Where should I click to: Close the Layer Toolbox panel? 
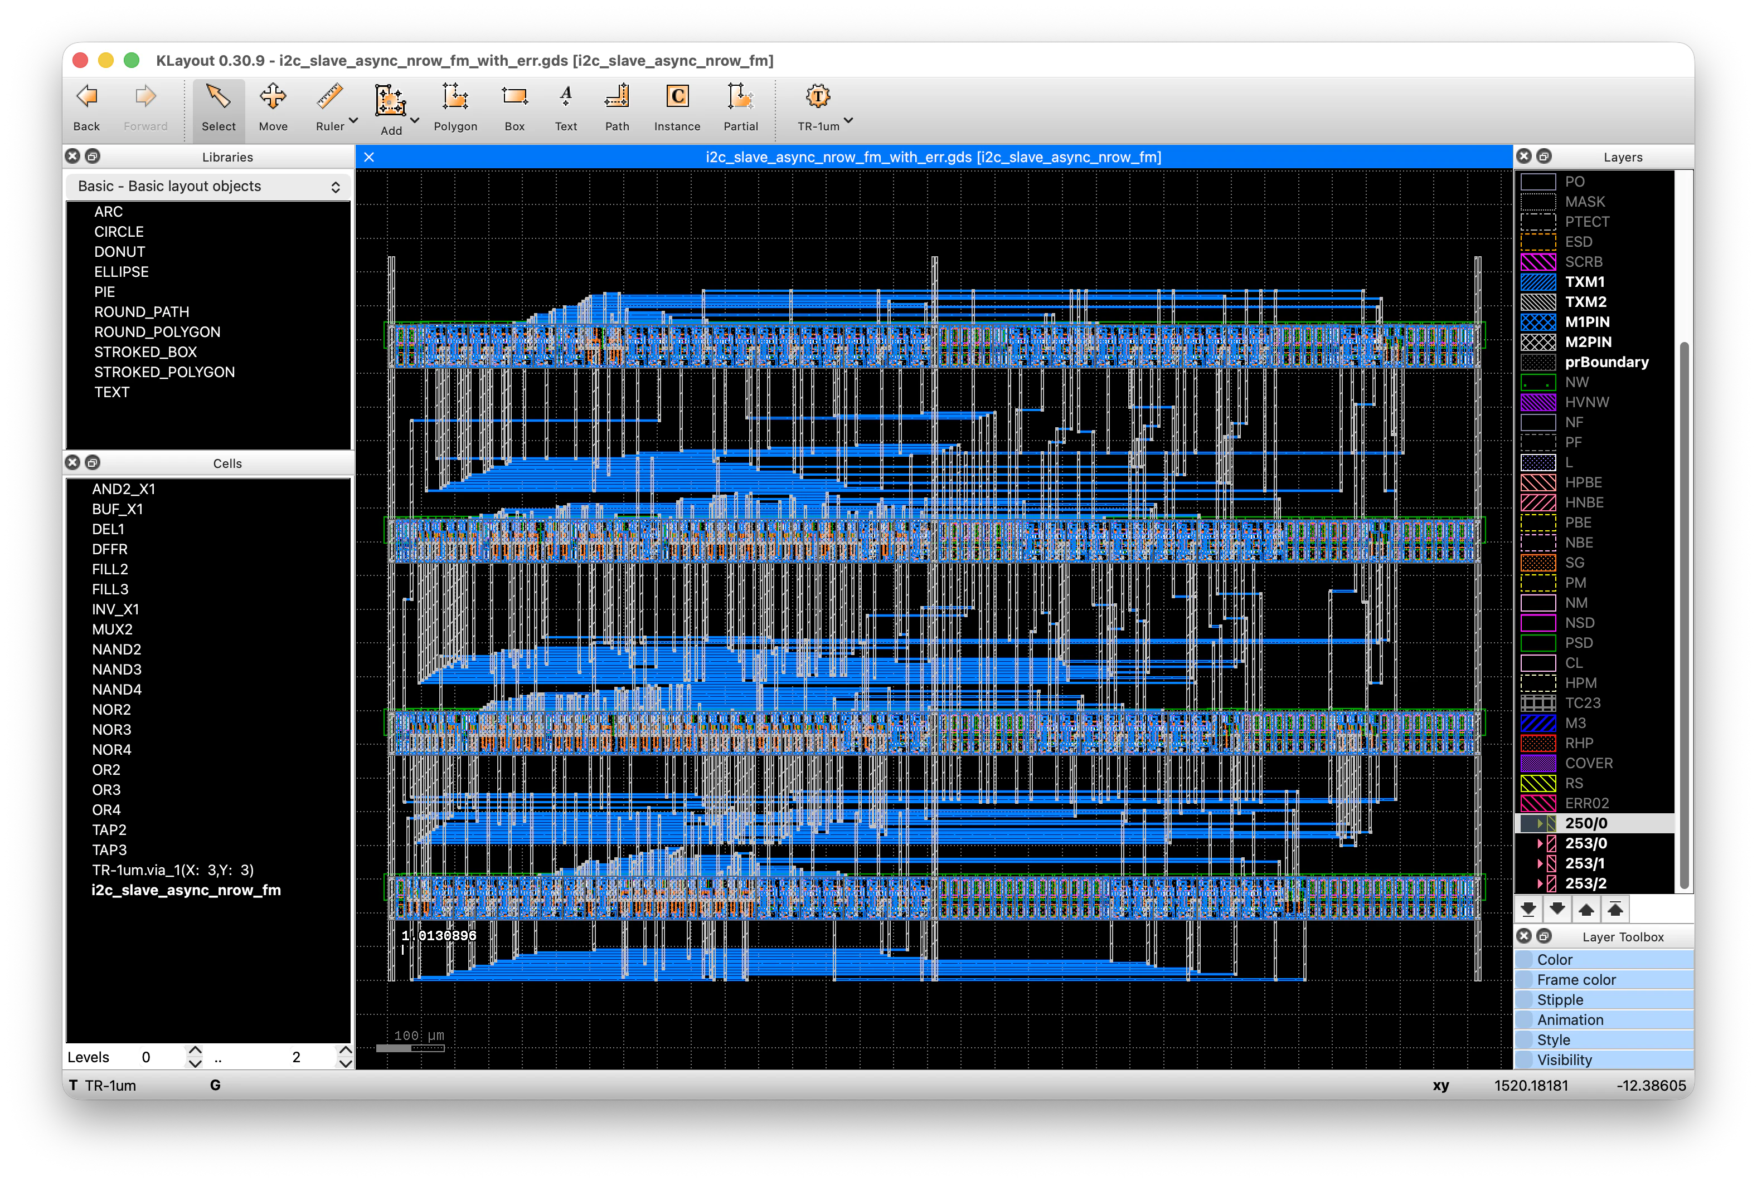(1524, 935)
